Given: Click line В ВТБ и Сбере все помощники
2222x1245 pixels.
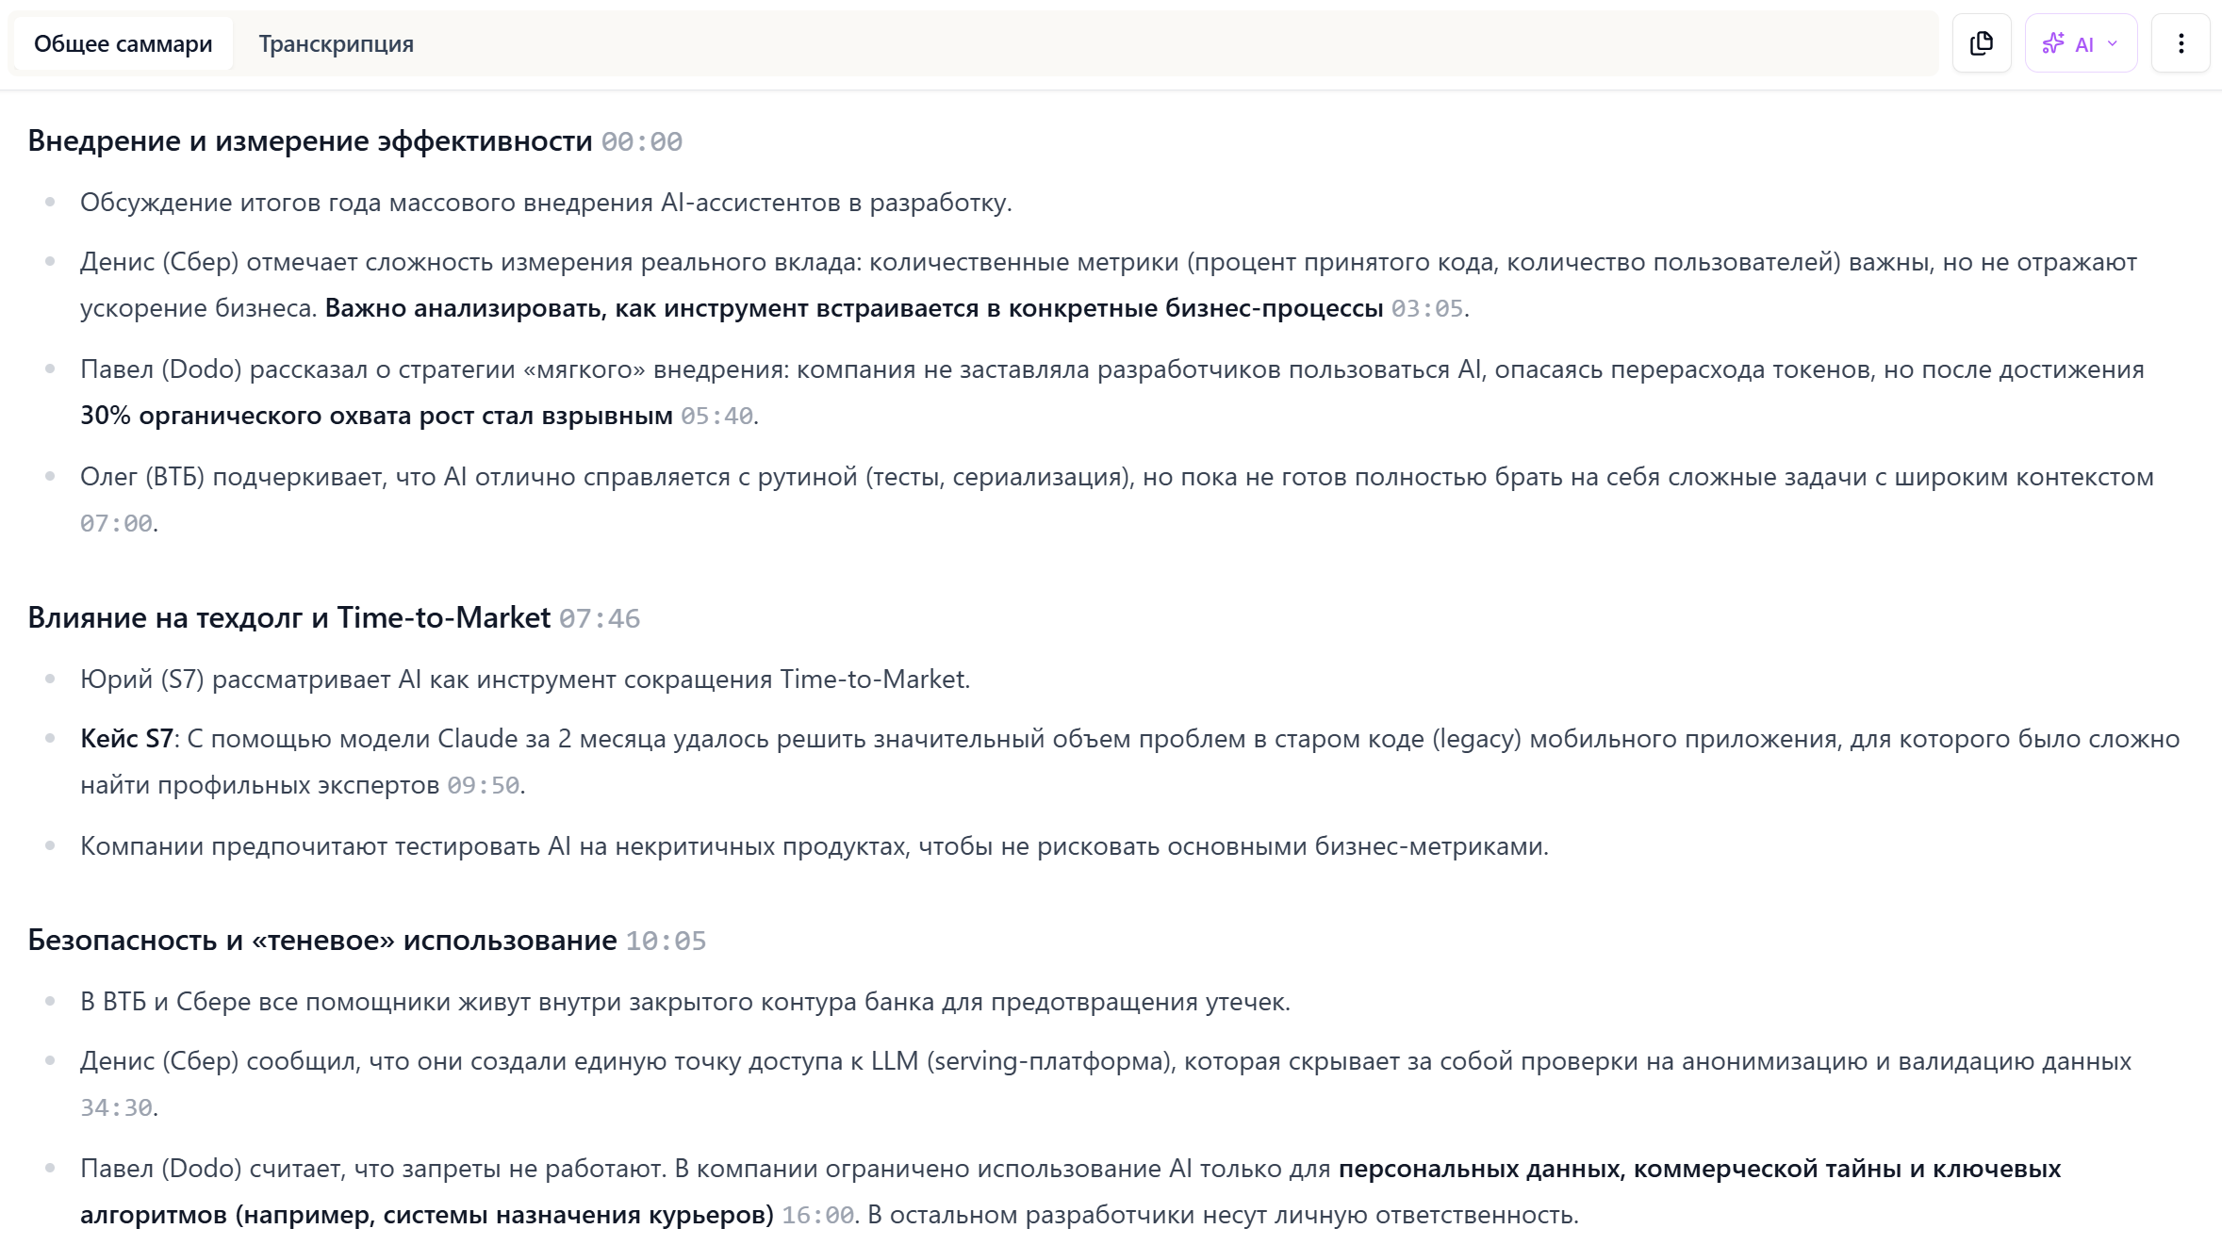Looking at the screenshot, I should 685,1002.
